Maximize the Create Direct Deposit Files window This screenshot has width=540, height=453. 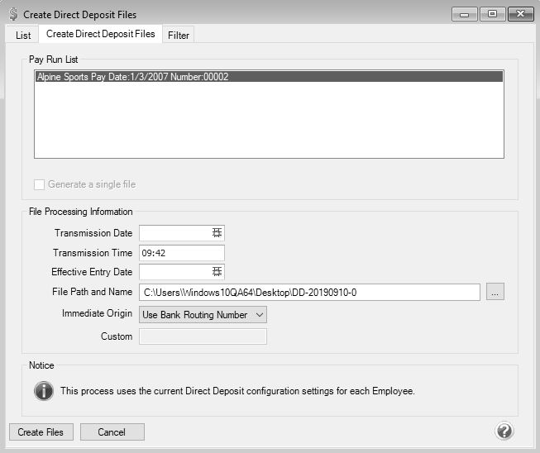point(491,14)
